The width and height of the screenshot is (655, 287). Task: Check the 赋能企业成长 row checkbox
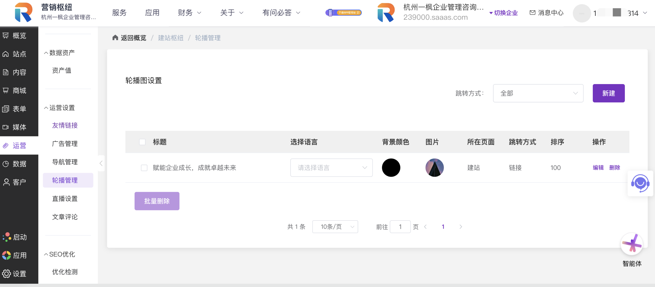[x=144, y=168]
